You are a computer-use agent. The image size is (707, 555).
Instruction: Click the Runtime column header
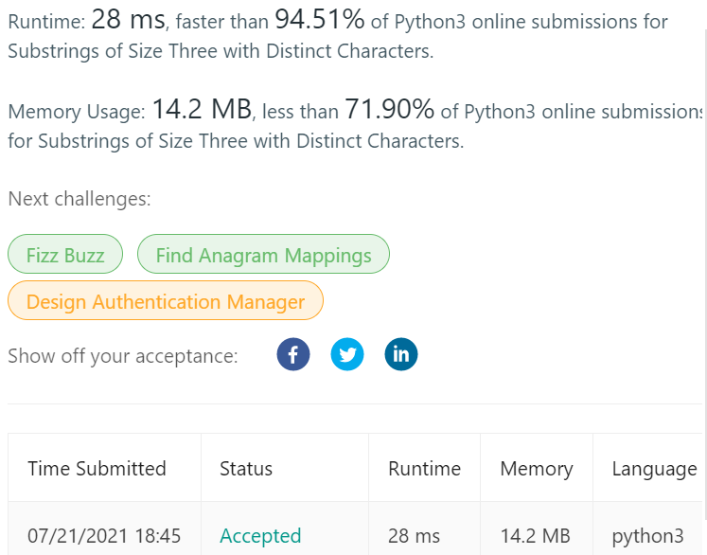(x=424, y=469)
